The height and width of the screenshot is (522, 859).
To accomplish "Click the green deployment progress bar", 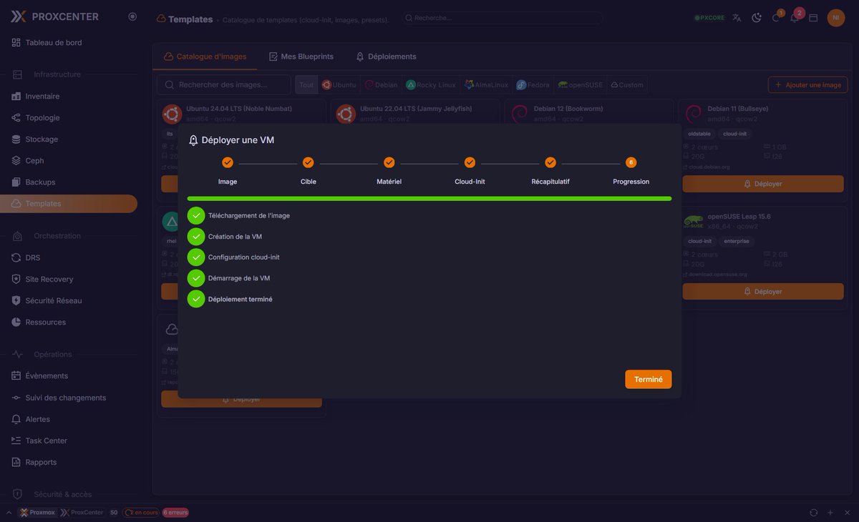I will tap(429, 199).
